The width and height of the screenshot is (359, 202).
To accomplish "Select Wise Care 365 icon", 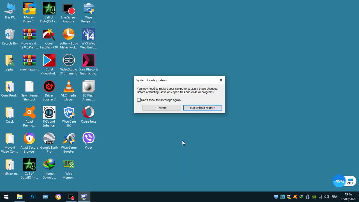I will 69,117.
